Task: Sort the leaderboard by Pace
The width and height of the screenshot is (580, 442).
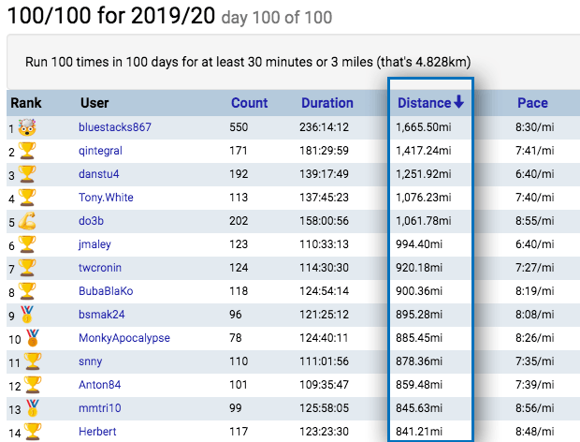Action: coord(532,103)
